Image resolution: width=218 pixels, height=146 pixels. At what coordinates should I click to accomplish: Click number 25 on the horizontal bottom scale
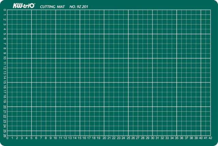[x=128, y=138]
